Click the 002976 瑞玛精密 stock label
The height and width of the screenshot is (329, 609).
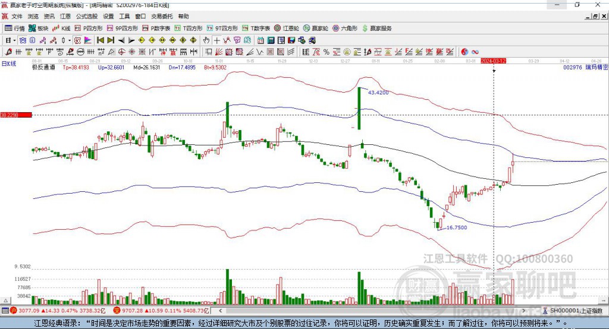586,67
